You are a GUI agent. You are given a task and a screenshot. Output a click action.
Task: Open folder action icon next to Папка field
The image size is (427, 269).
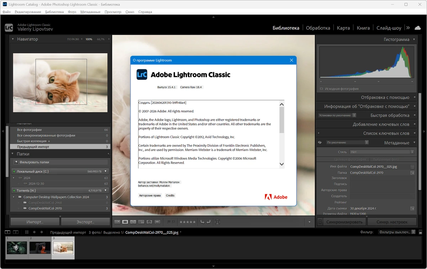pyautogui.click(x=412, y=173)
